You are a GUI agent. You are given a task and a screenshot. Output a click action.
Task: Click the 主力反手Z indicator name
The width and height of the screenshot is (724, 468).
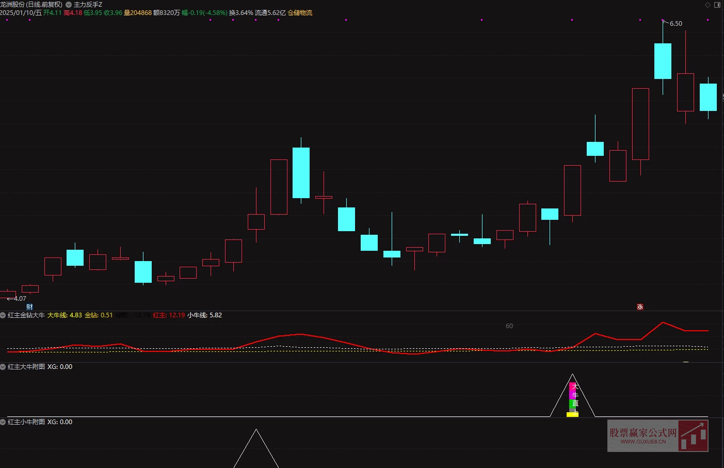[x=88, y=5]
